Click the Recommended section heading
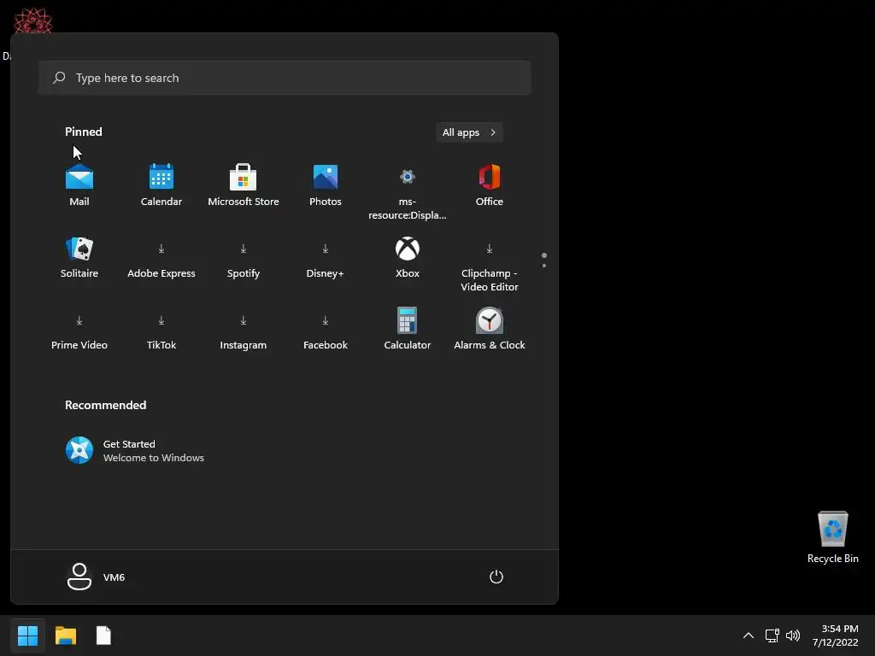 [105, 405]
